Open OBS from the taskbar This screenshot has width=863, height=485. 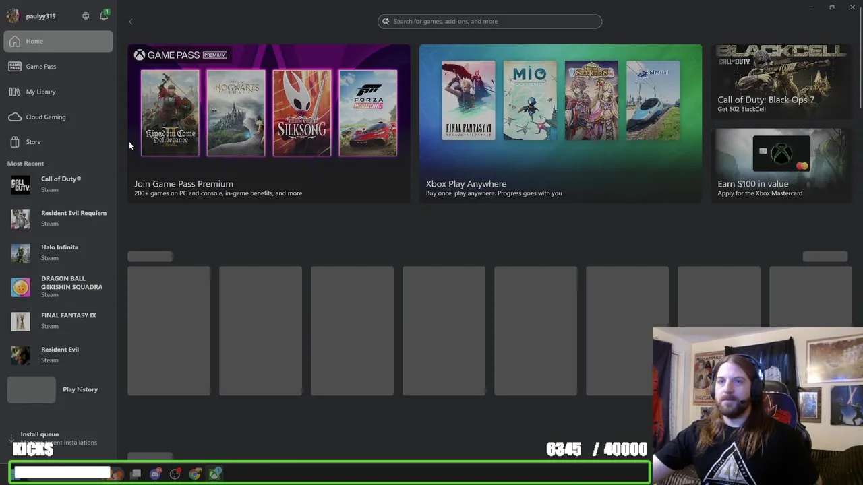point(175,474)
